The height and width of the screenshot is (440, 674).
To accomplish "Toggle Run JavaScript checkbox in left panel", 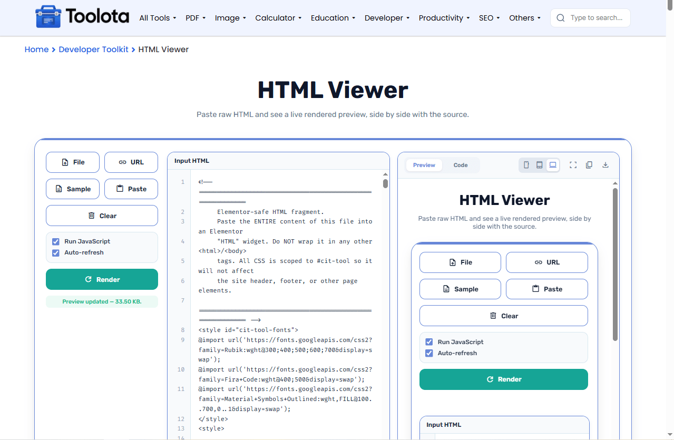I will pos(56,241).
